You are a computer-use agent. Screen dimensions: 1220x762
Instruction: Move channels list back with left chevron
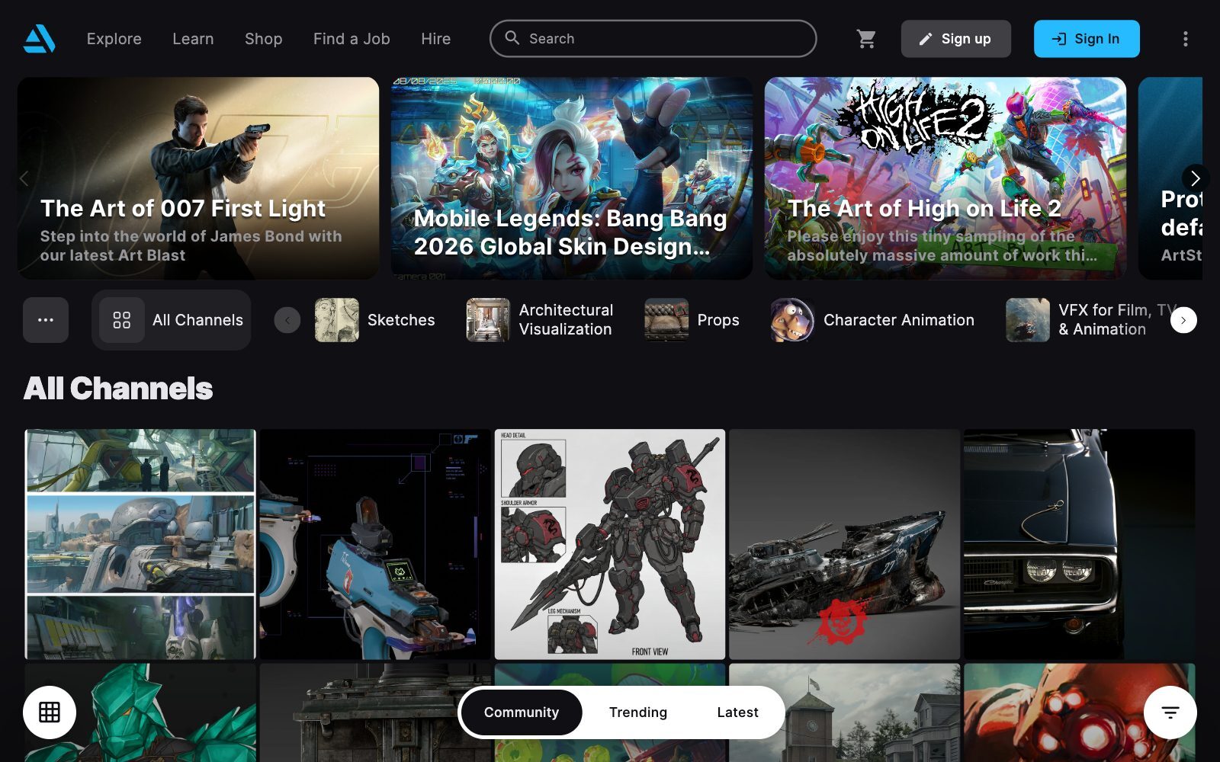tap(287, 320)
